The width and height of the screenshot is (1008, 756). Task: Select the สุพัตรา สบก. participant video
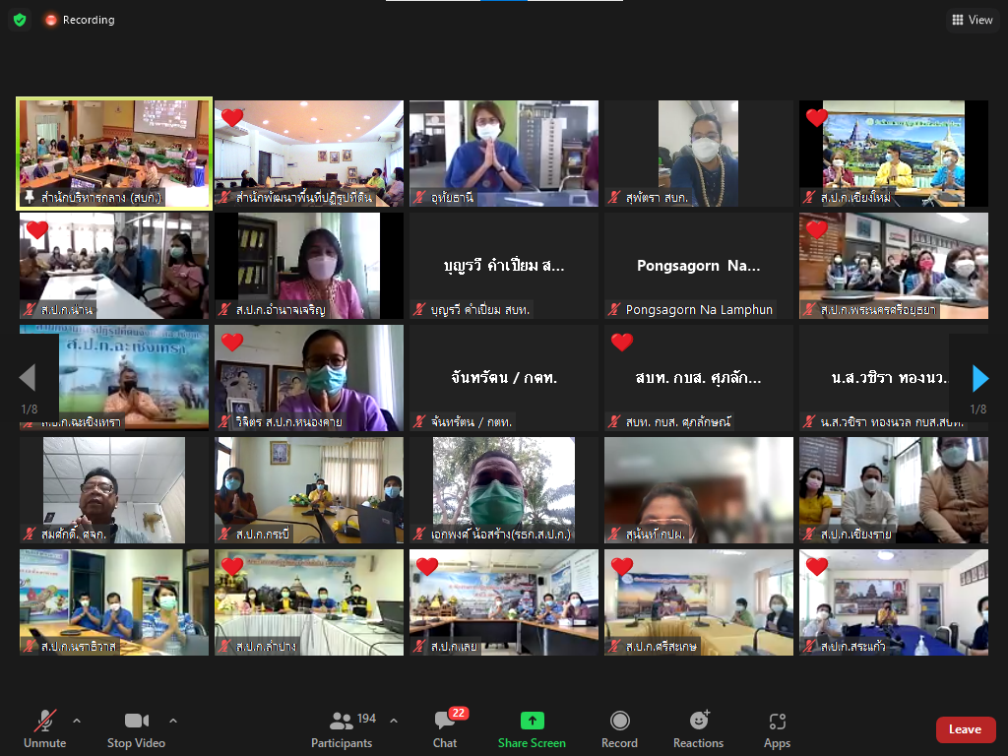699,154
